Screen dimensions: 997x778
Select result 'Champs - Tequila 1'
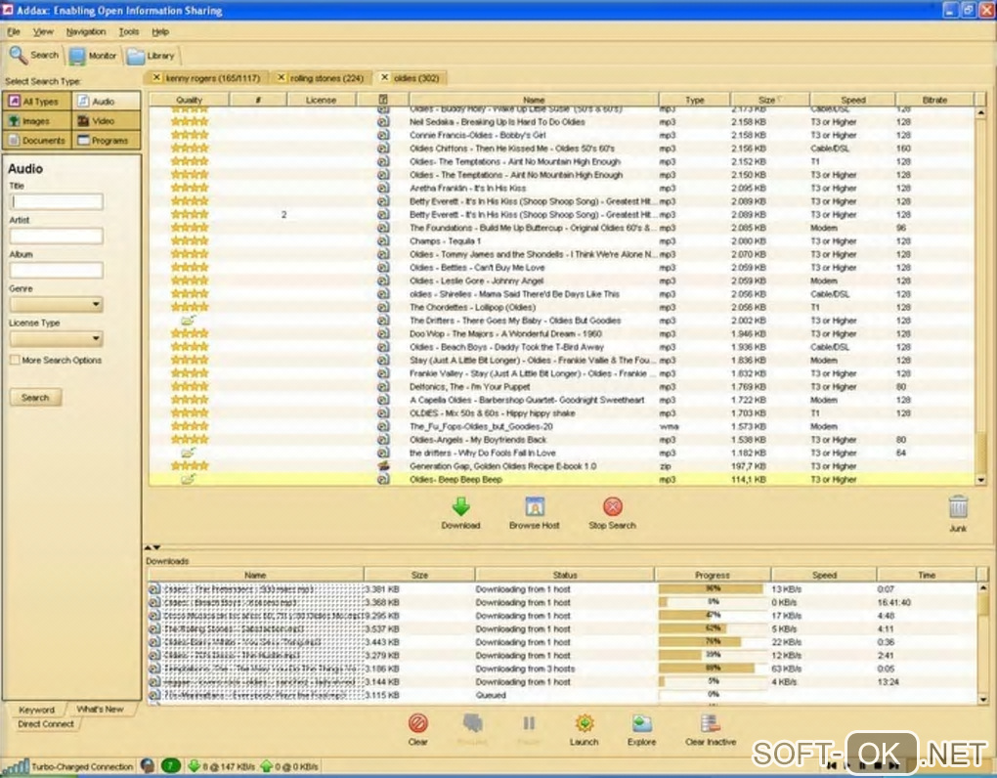coord(561,240)
